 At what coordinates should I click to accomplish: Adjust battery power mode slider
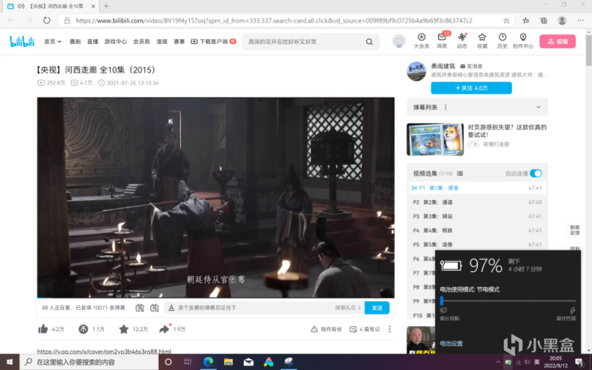click(x=508, y=301)
